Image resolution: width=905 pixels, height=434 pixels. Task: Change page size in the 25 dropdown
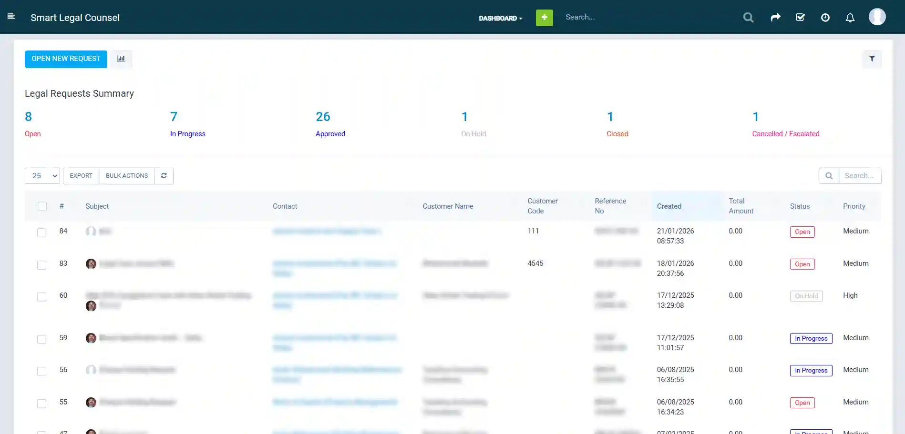pos(42,176)
